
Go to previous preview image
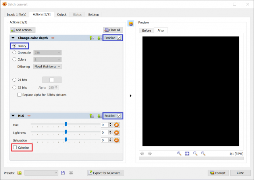142,153
